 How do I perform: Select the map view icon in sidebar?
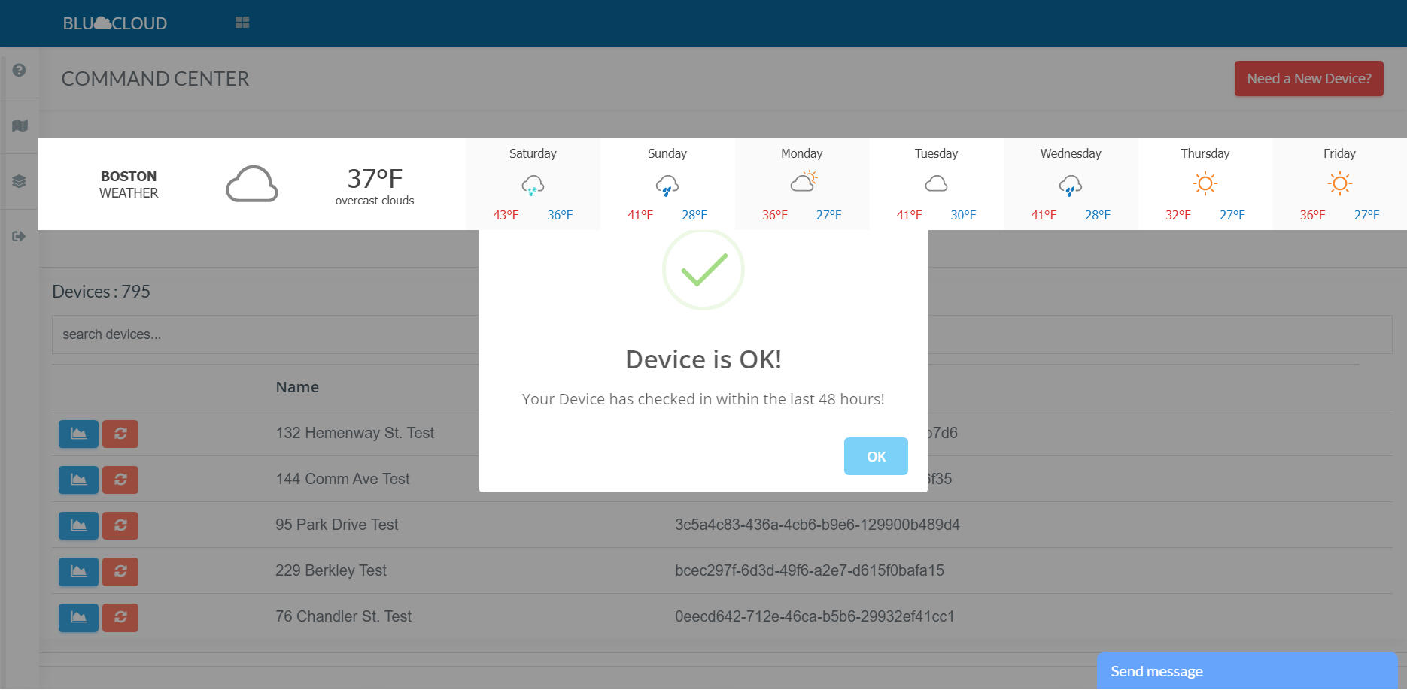tap(20, 126)
